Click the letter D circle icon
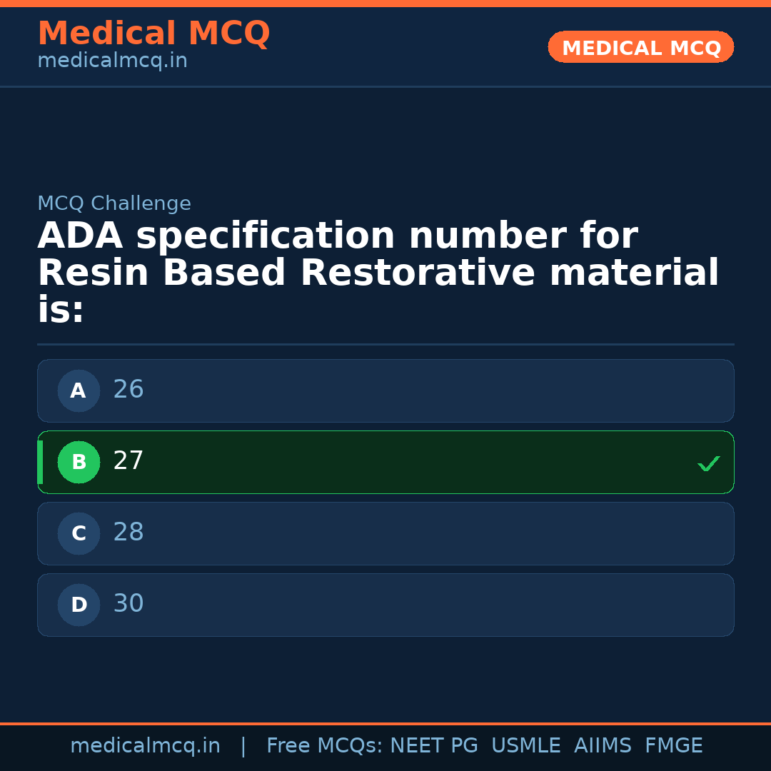Image resolution: width=771 pixels, height=771 pixels. click(x=79, y=605)
